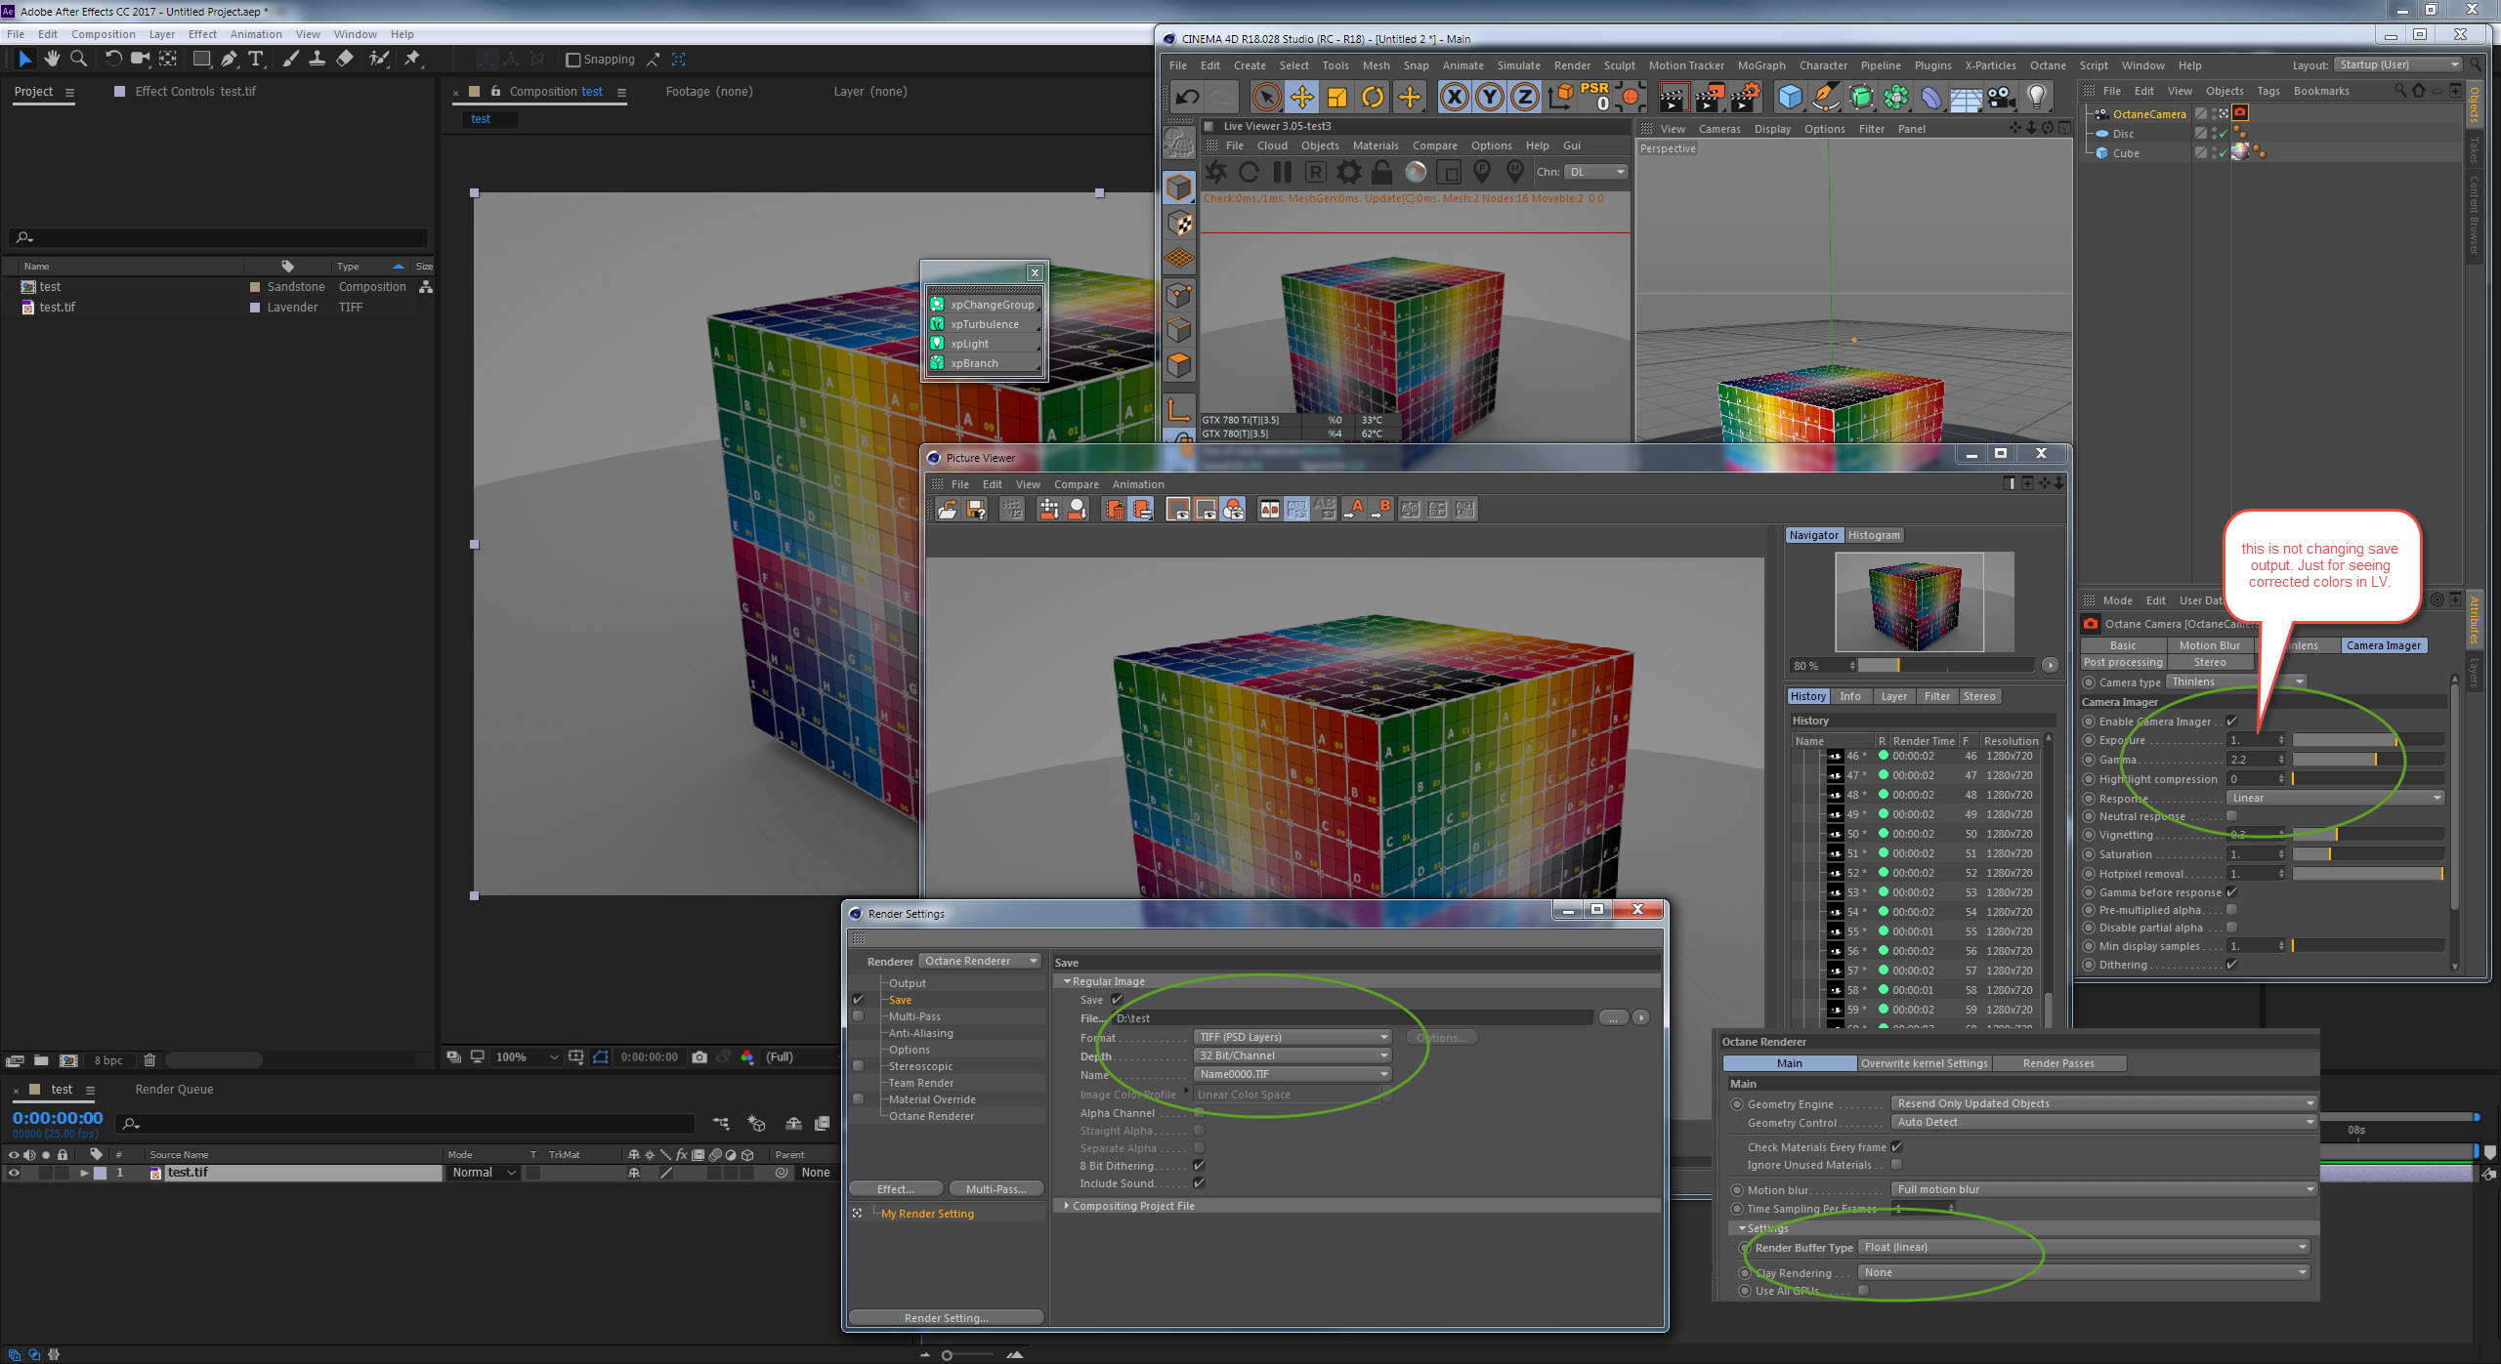The width and height of the screenshot is (2501, 1364).
Task: Open Render Buffer Type dropdown
Action: point(2082,1248)
